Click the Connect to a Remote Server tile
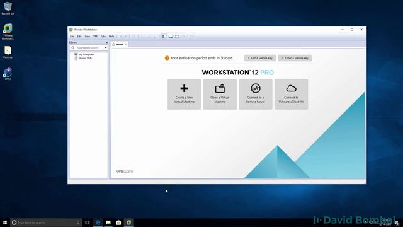The height and width of the screenshot is (227, 403). [x=256, y=94]
